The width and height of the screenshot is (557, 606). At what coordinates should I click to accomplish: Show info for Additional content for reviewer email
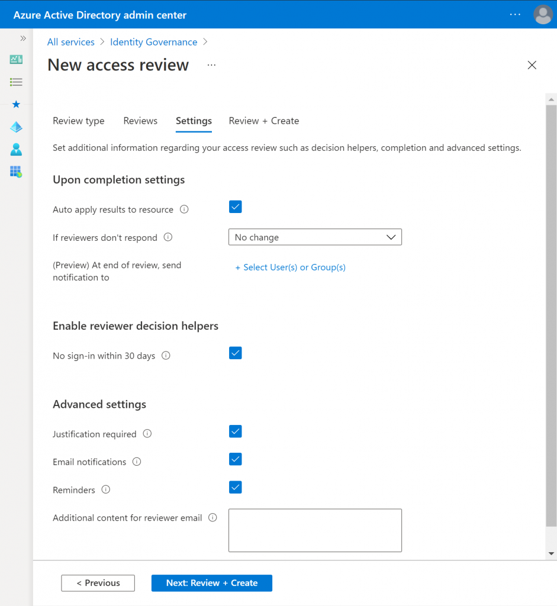coord(213,517)
